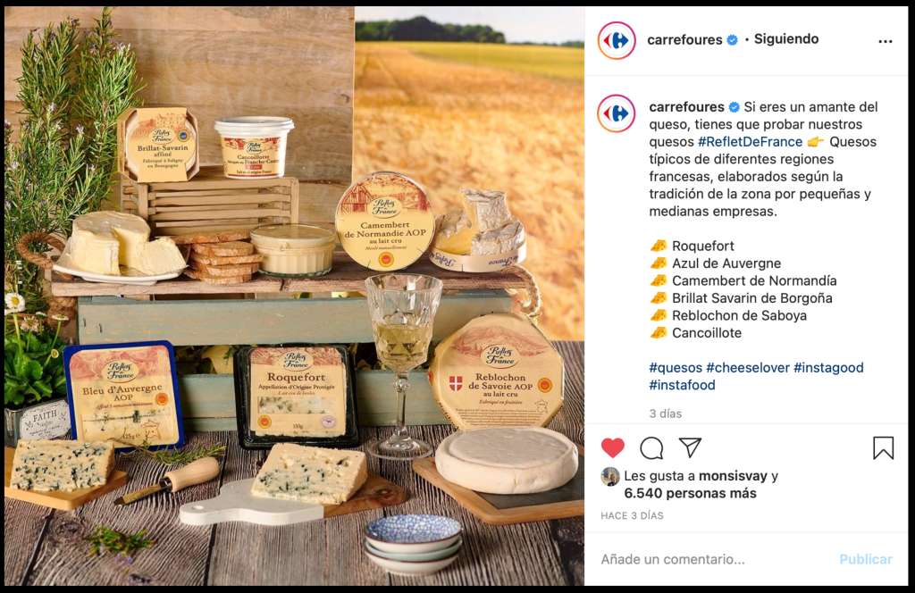Open the #instagood hashtag
Image resolution: width=915 pixels, height=593 pixels.
(828, 368)
